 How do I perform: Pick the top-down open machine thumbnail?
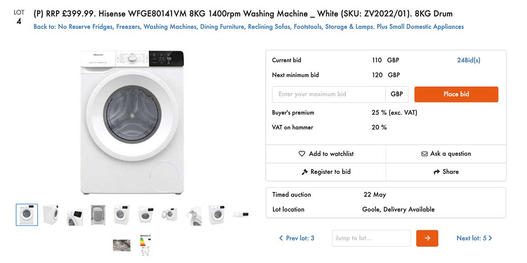coord(98,215)
